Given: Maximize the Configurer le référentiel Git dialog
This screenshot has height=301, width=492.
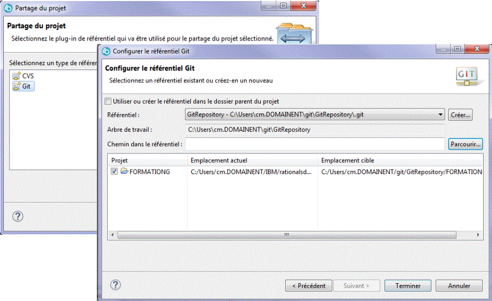Looking at the screenshot, I should click(x=458, y=48).
